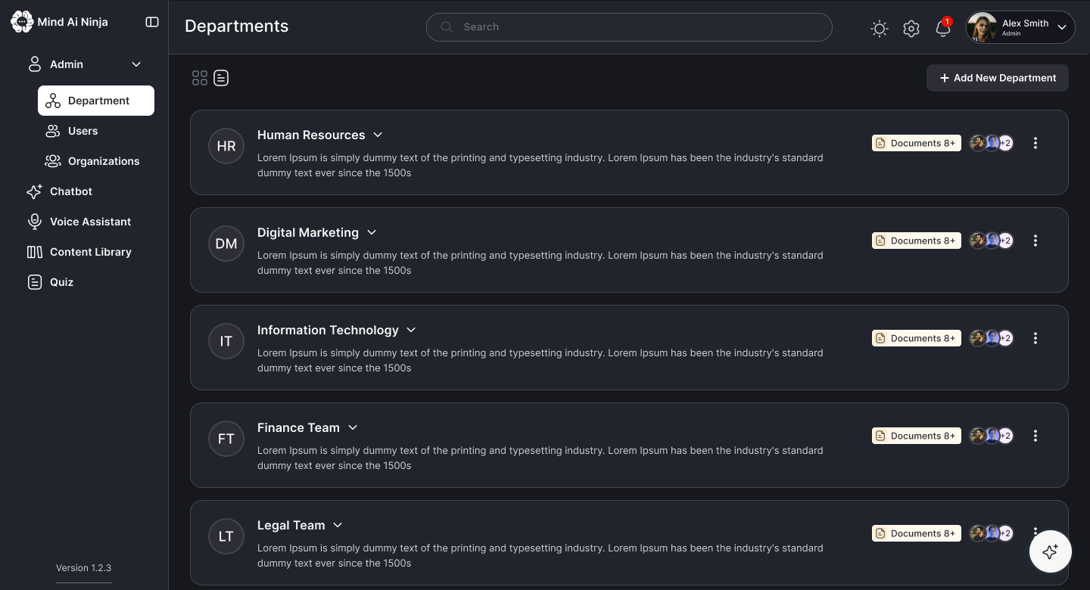Collapse the sidebar panel icon
Screen dimensions: 1090x590
(152, 22)
